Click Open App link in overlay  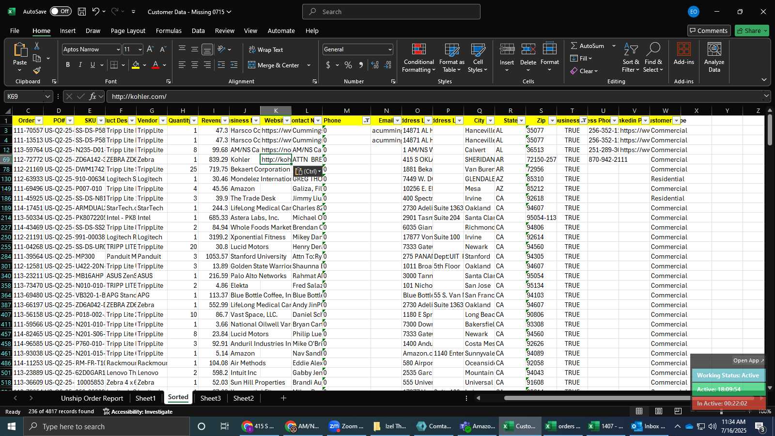pyautogui.click(x=748, y=360)
